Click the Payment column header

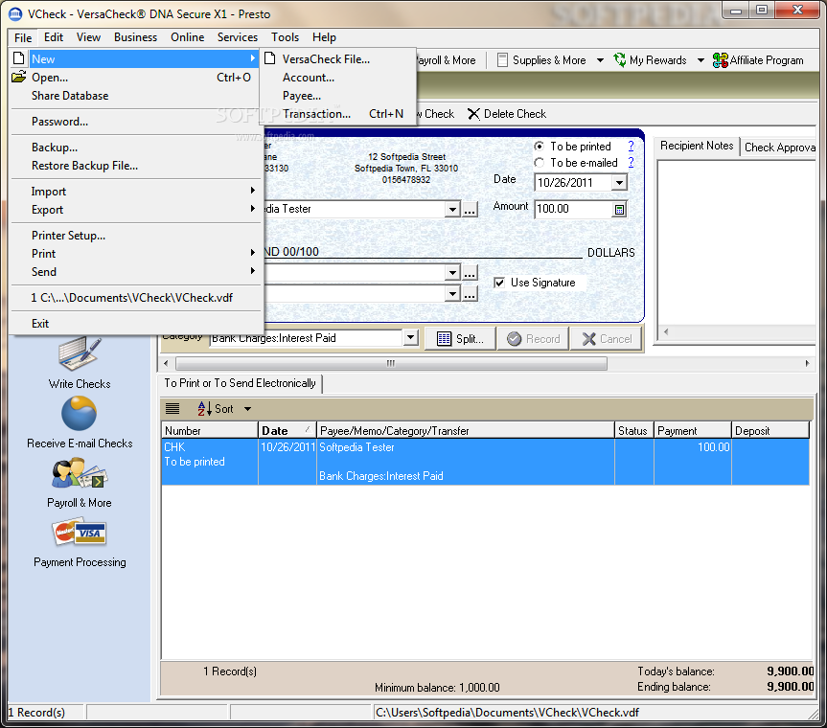(693, 430)
